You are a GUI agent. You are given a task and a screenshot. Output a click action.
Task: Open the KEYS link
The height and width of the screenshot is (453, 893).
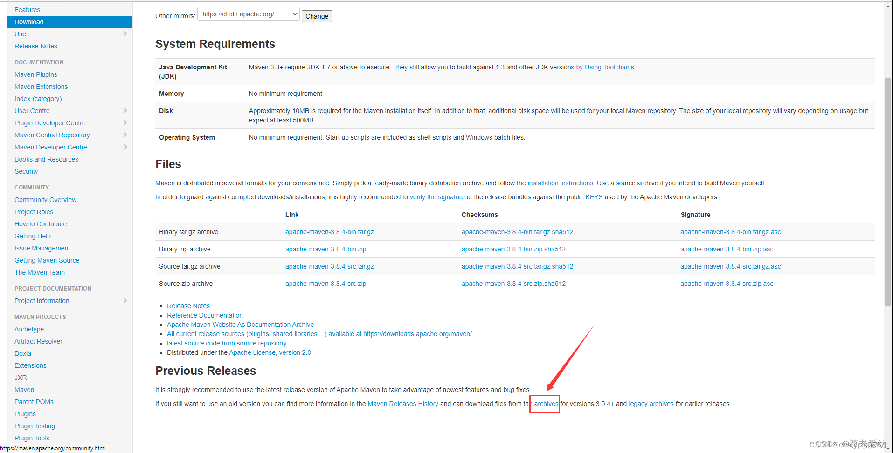pos(594,197)
